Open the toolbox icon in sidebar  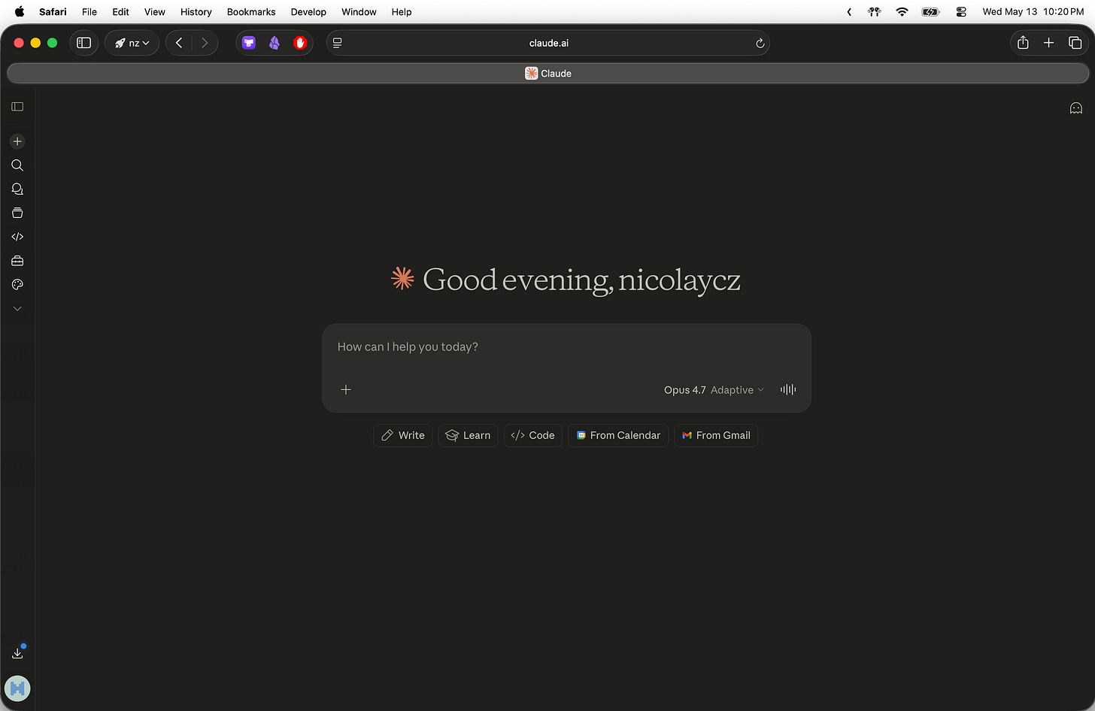click(x=17, y=261)
